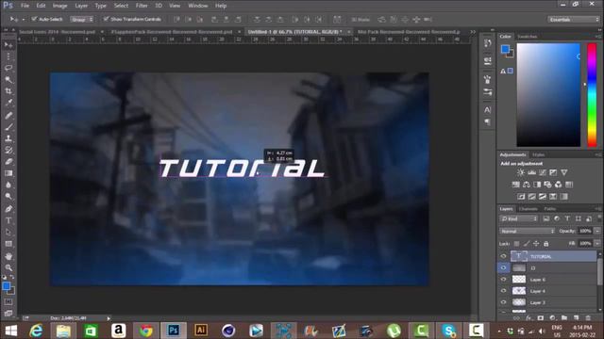
Task: Toggle lock transparent pixels
Action: (x=516, y=244)
